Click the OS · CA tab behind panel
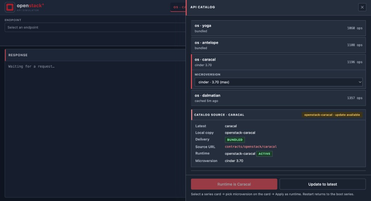The height and width of the screenshot is (201, 371). (179, 7)
